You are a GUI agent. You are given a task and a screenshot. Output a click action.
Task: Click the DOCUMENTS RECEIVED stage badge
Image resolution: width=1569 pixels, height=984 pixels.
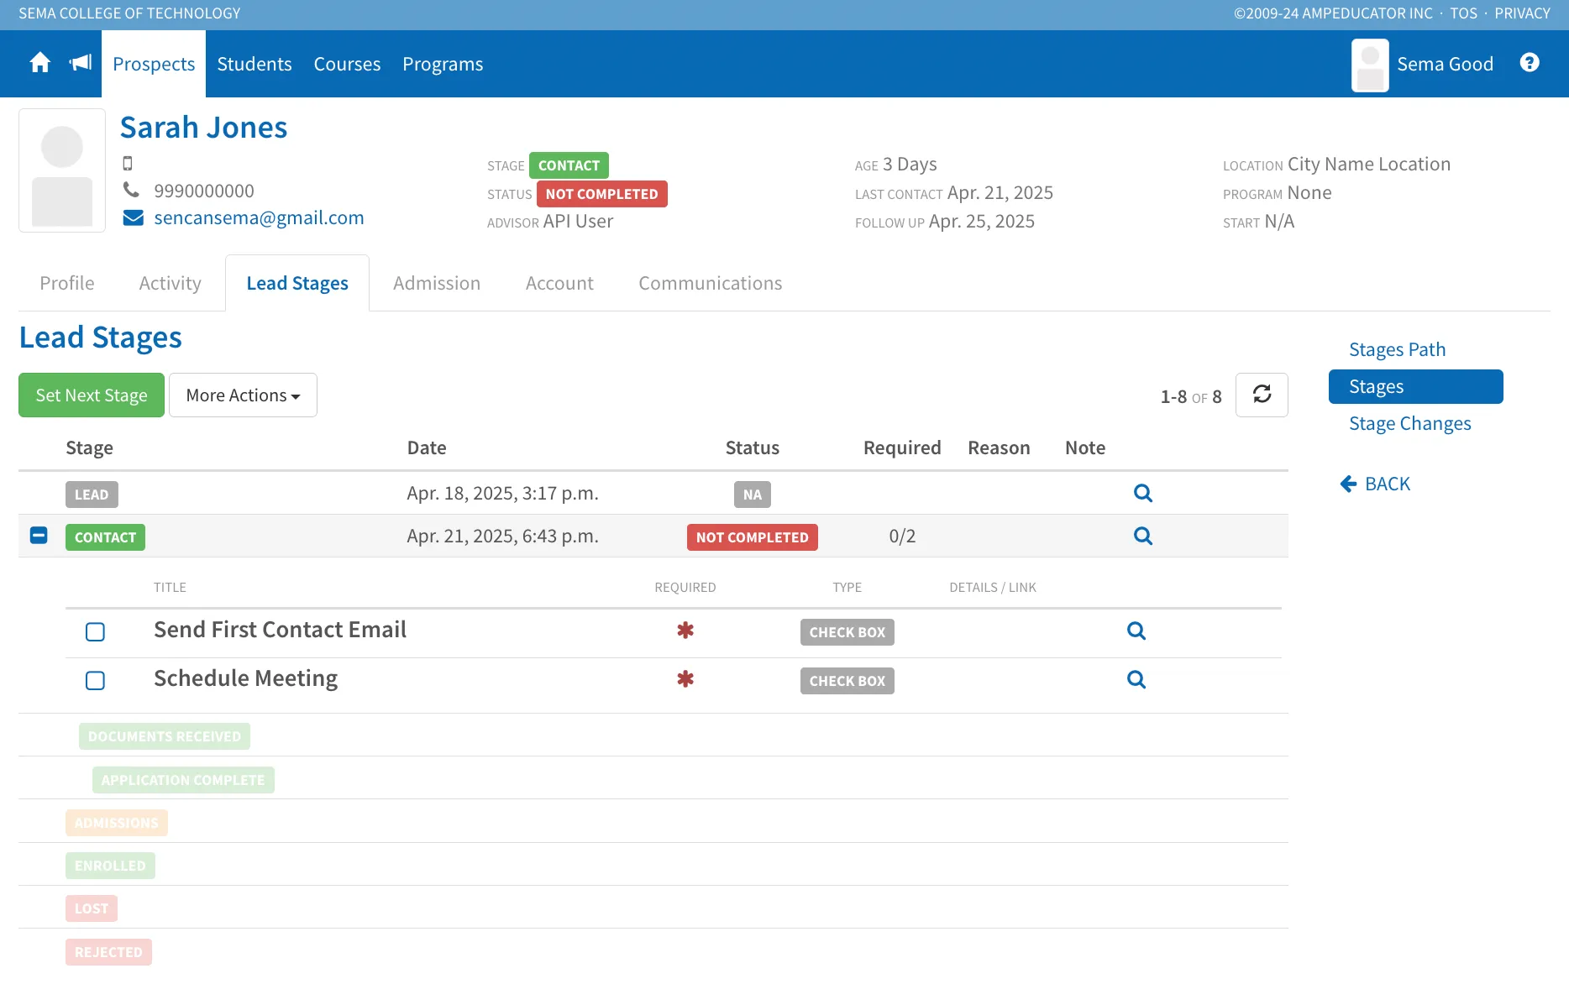point(165,736)
